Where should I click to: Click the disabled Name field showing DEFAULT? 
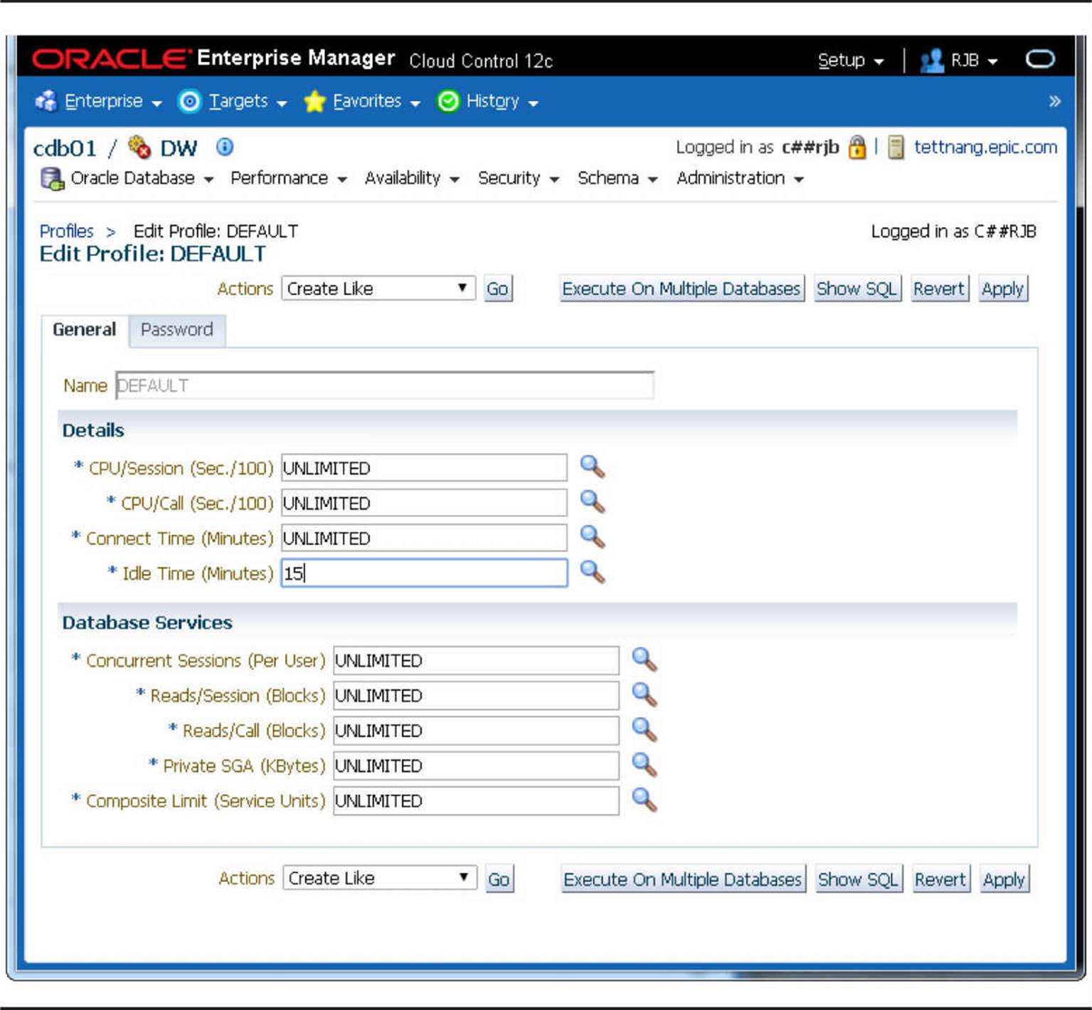[384, 385]
